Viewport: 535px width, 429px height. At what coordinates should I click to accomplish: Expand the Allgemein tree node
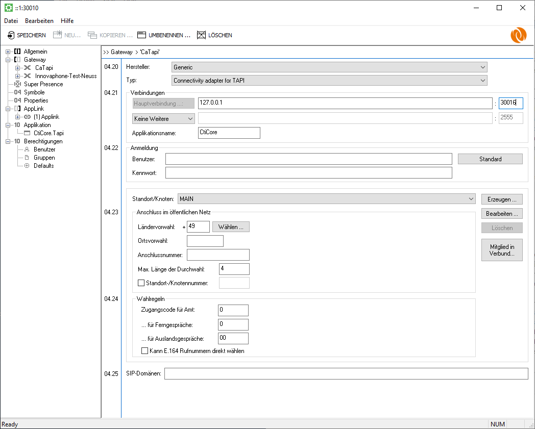pyautogui.click(x=8, y=52)
